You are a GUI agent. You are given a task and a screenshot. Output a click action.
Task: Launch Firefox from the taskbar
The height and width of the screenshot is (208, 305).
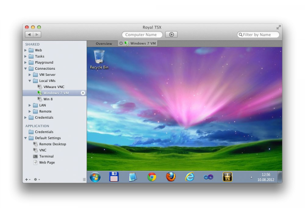click(171, 177)
